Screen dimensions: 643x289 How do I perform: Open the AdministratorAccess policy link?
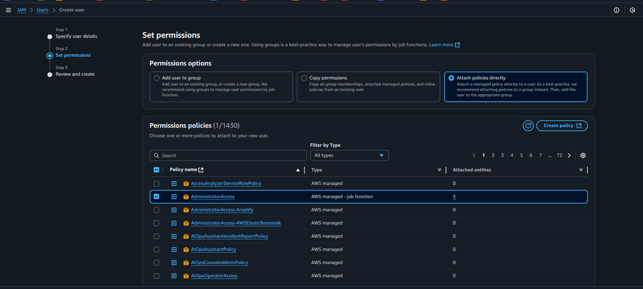[213, 197]
